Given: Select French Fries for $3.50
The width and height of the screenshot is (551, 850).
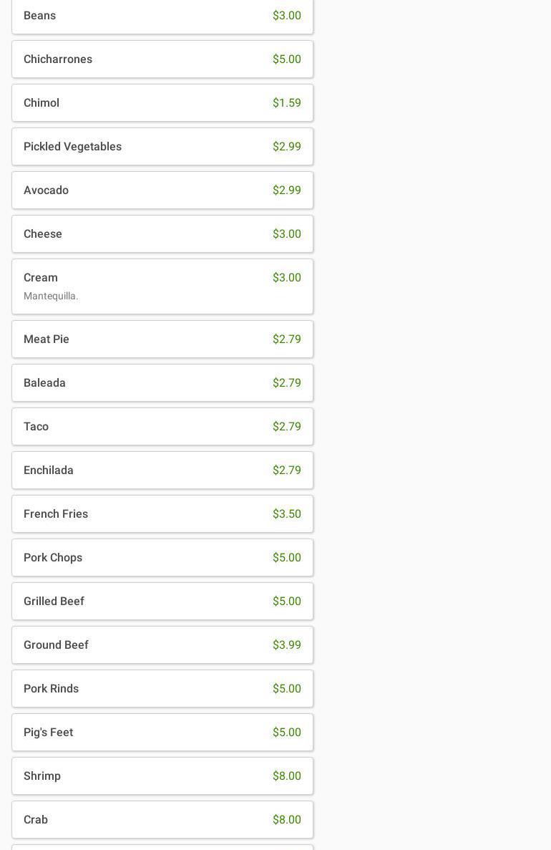Looking at the screenshot, I should pyautogui.click(x=162, y=514).
